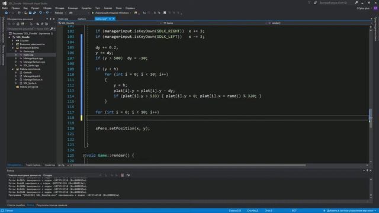The image size is (379, 213).
Task: Click the Open File folder icon in toolbar
Action: [25, 13]
